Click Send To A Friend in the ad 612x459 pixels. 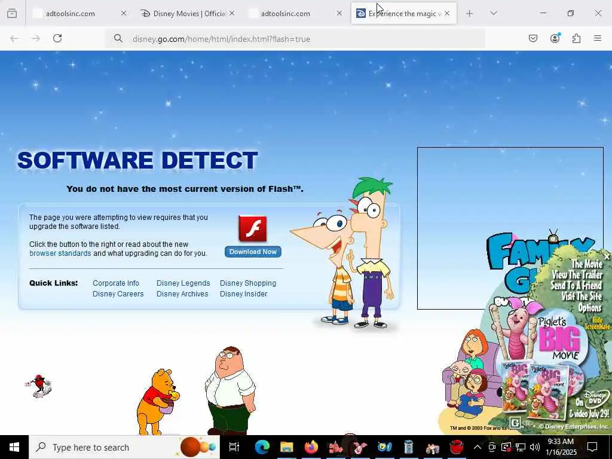577,286
